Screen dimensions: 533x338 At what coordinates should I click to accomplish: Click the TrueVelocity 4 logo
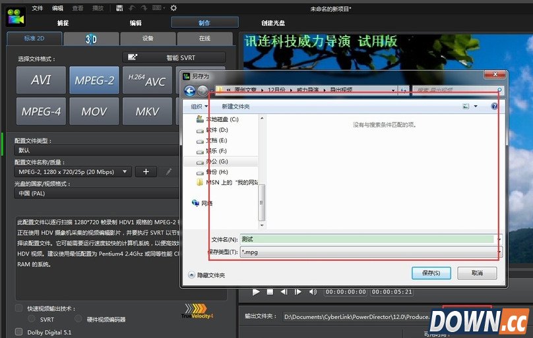197,311
